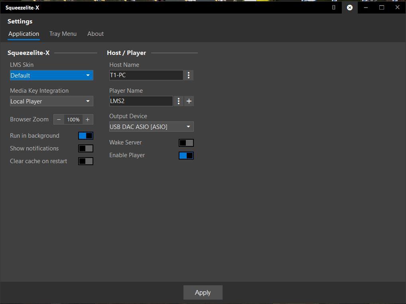The width and height of the screenshot is (406, 304).
Task: Click the Host Name label
Action: (124, 65)
